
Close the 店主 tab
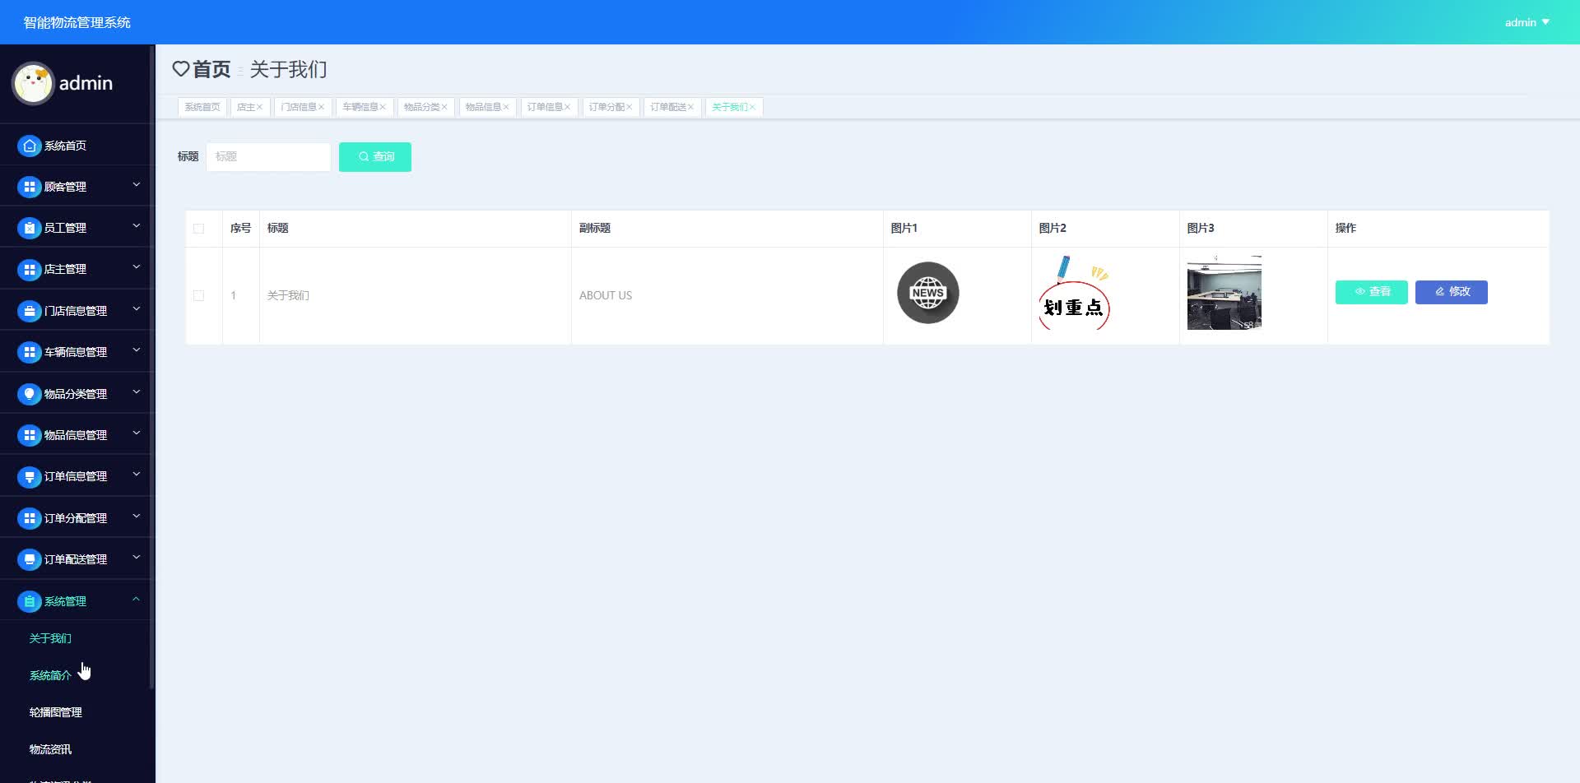[259, 107]
